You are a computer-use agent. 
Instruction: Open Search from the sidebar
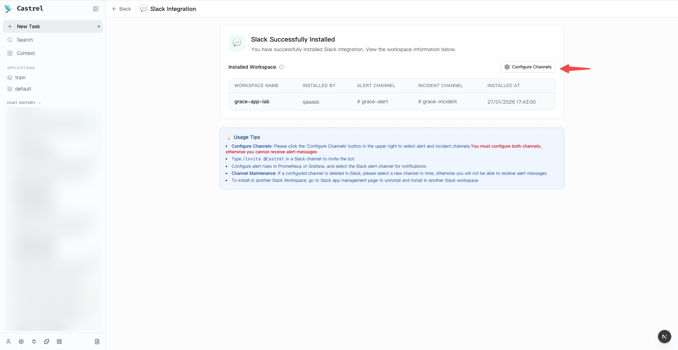pos(24,40)
